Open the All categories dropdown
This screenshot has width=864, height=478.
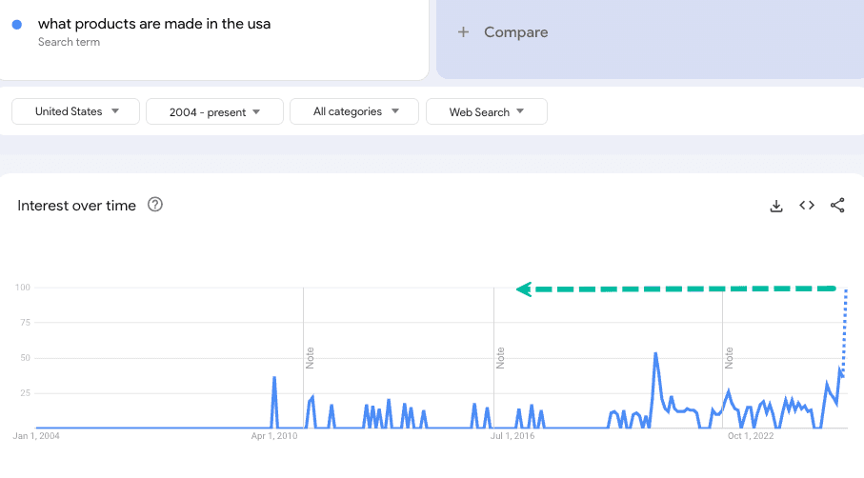[354, 111]
